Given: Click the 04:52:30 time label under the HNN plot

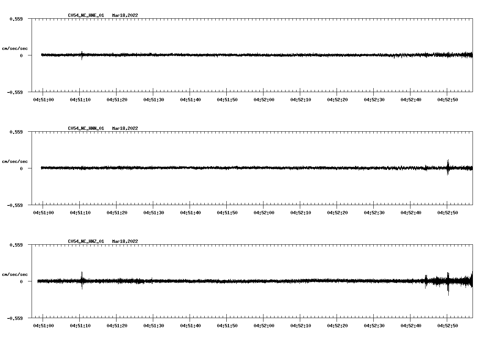Looking at the screenshot, I should point(374,213).
